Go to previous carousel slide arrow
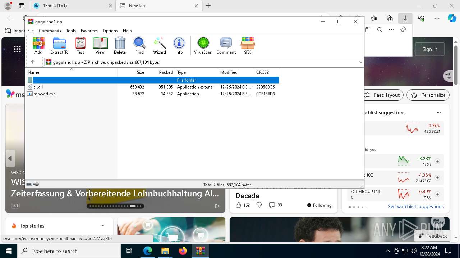This screenshot has width=460, height=258. 10,158
